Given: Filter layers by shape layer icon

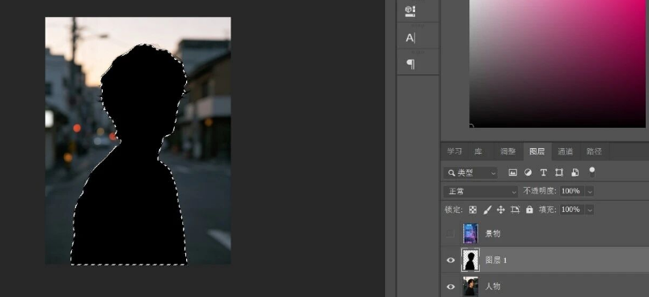Looking at the screenshot, I should click(558, 172).
